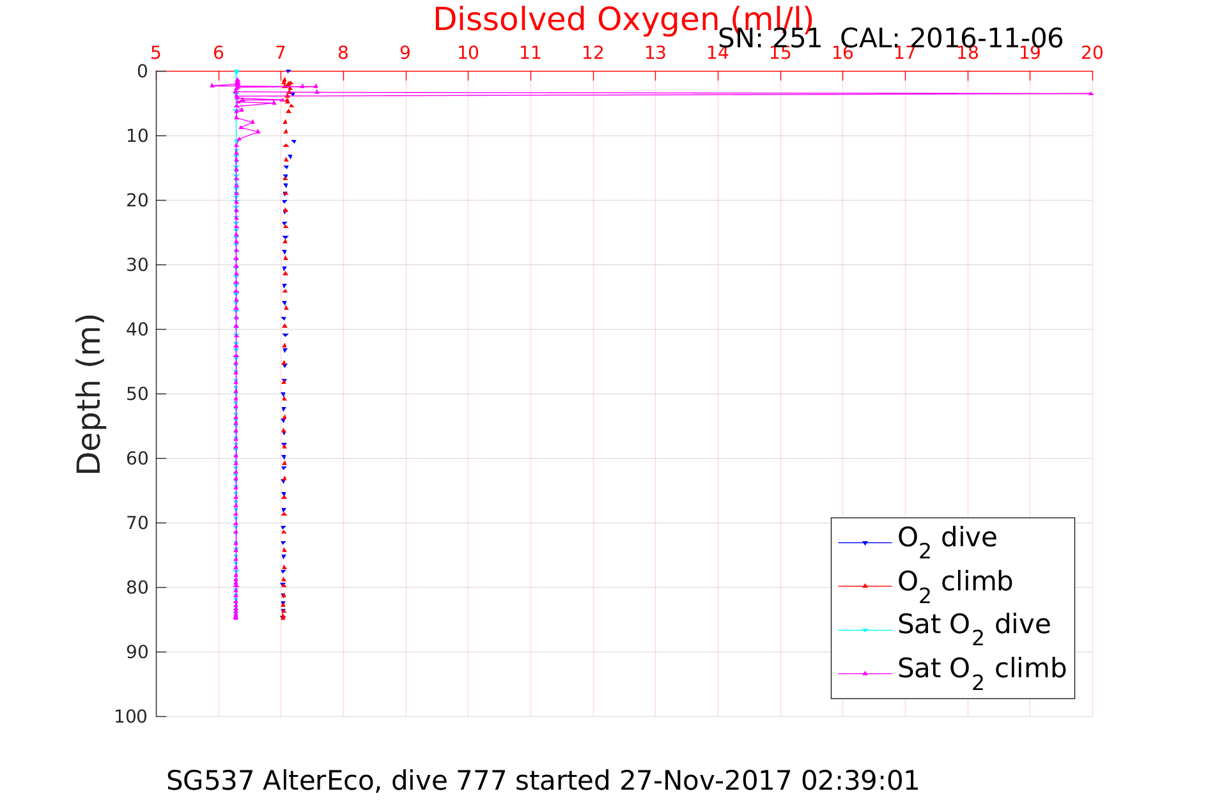
Task: Click the depth tick label 90
Action: click(x=137, y=652)
